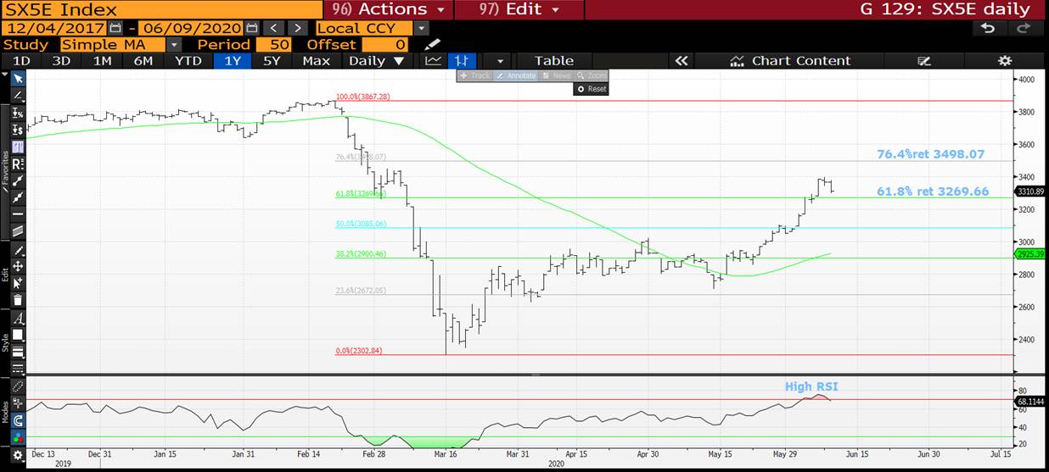1049x472 pixels.
Task: Open the start date calendar picker
Action: (x=116, y=28)
